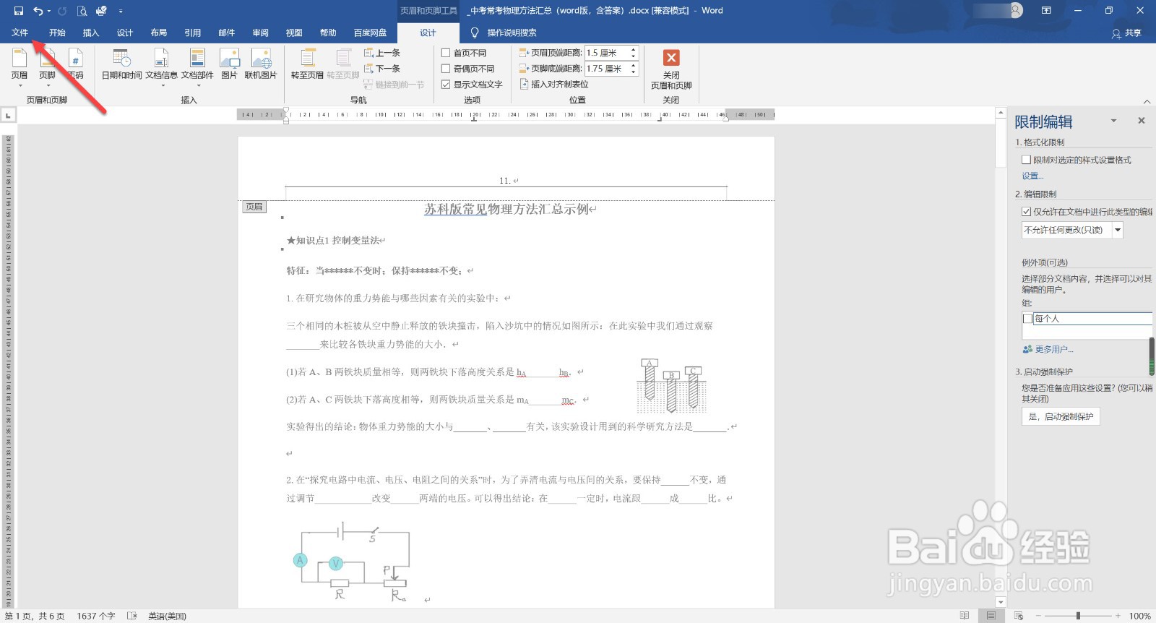
Task: Switch to read mode view icon
Action: [965, 616]
